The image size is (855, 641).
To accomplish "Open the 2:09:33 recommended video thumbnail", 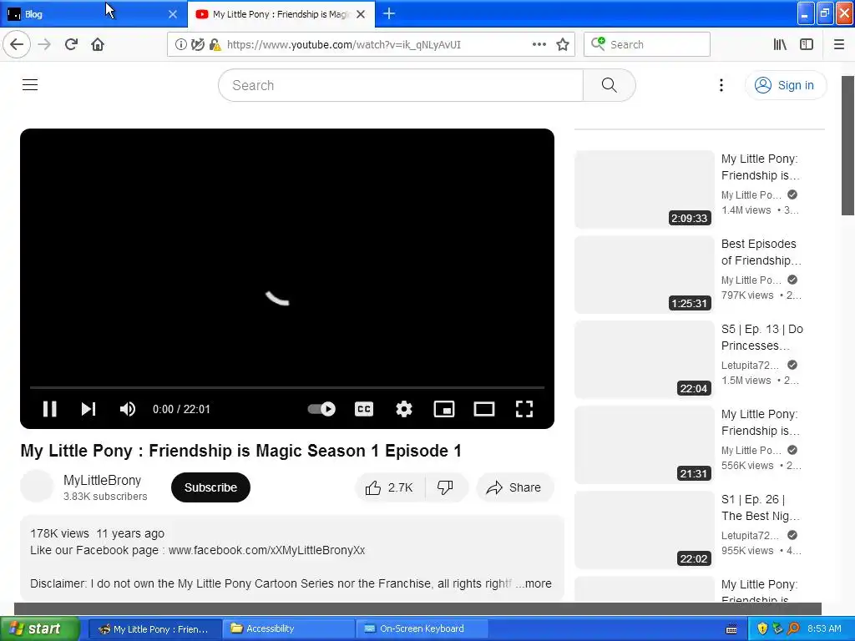I will [645, 189].
